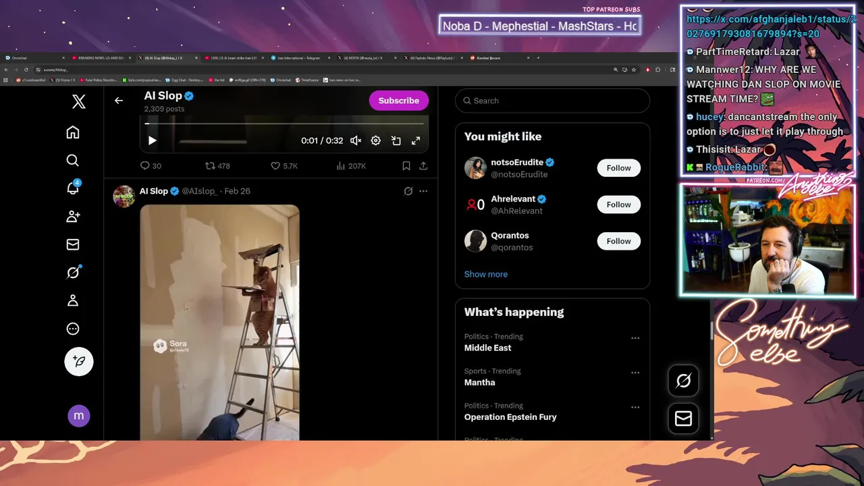Click Show more under You might like

point(486,274)
